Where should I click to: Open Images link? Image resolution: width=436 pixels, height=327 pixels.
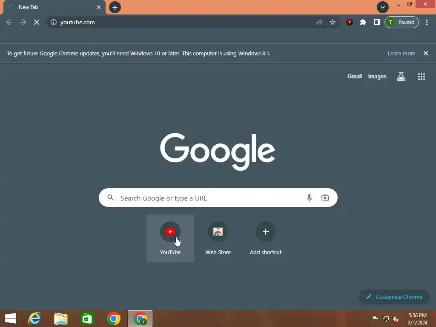click(377, 77)
